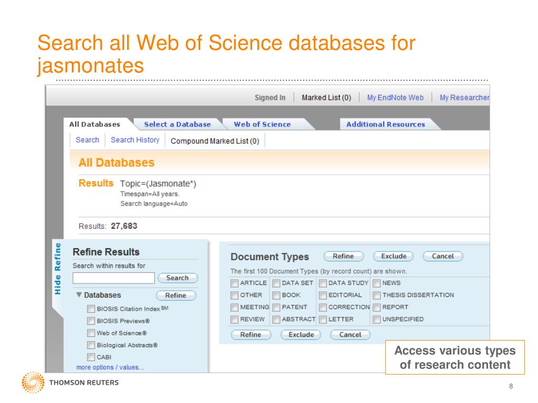
Task: Check the OTHER document type box
Action: [234, 295]
